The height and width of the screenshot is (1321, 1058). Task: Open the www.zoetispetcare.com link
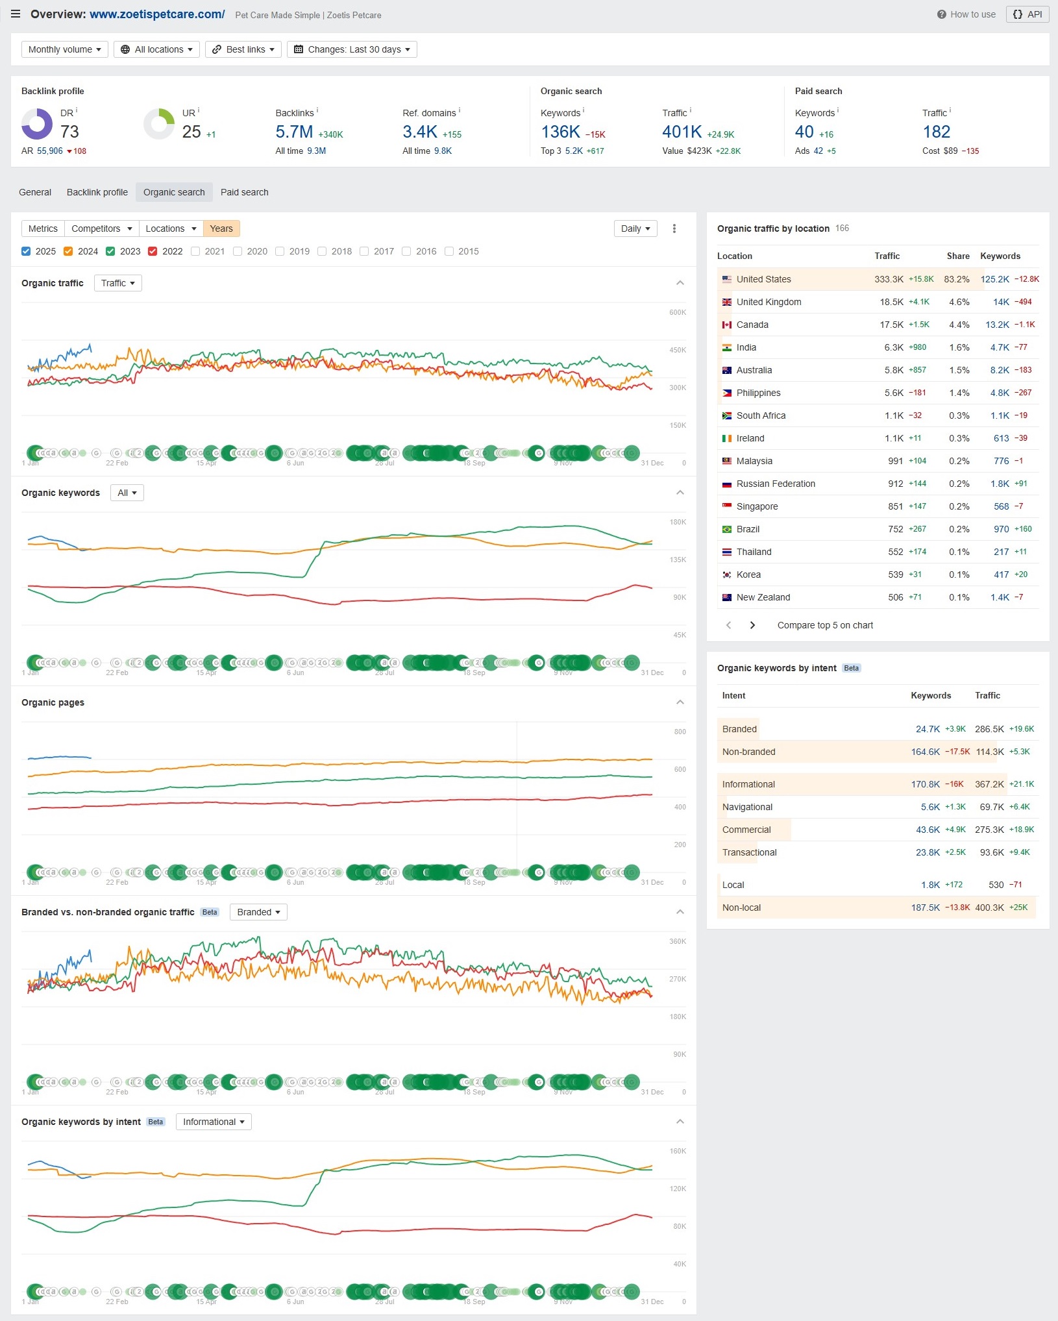click(157, 14)
